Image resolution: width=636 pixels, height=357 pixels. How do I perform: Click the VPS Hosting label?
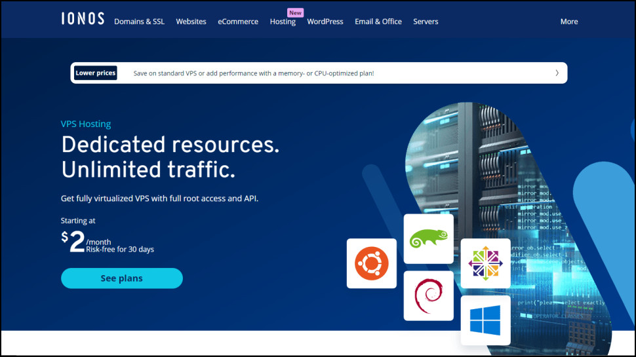coord(86,124)
